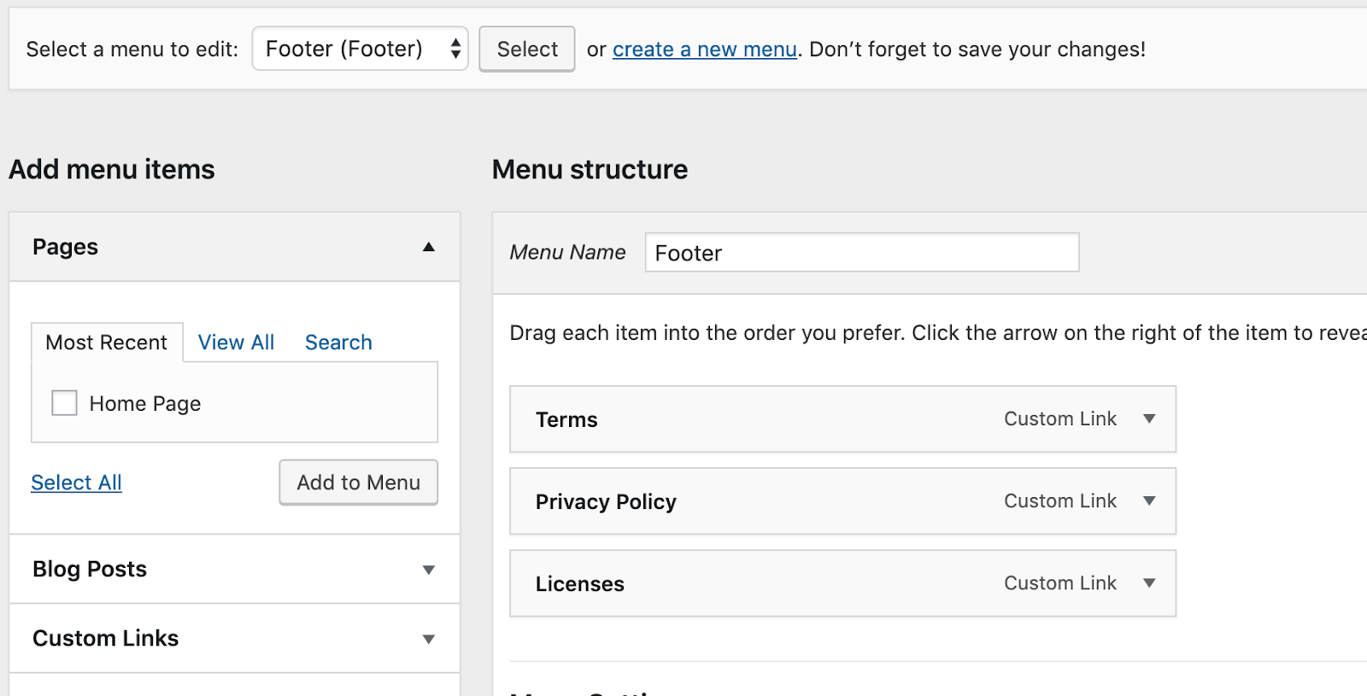Switch to the Search tab
The width and height of the screenshot is (1367, 696).
(338, 342)
